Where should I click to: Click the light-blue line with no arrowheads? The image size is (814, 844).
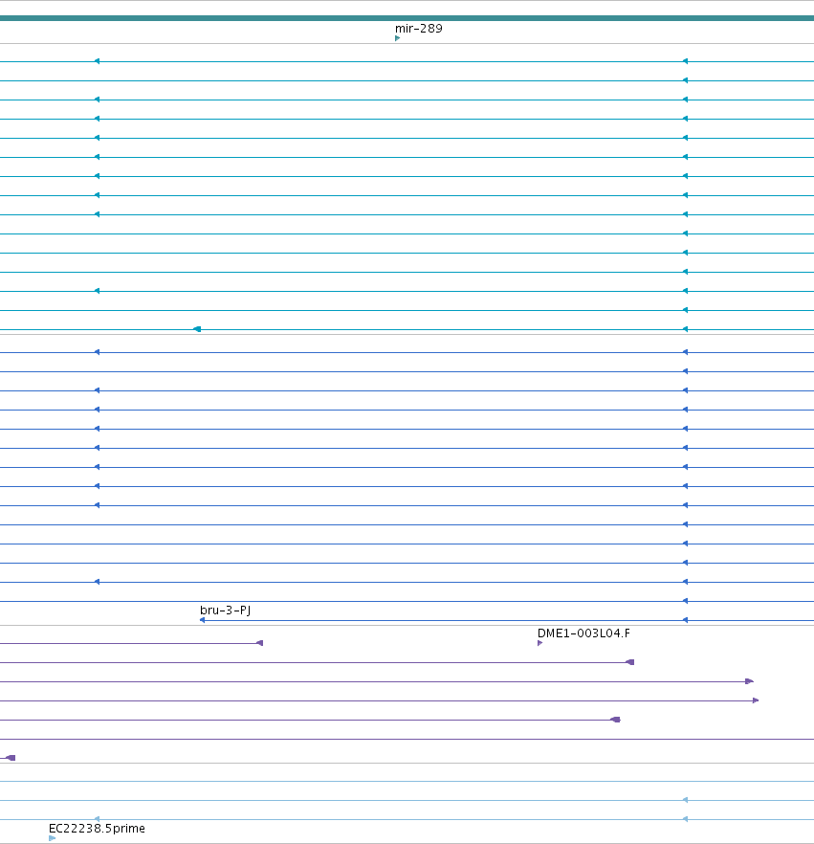point(407,781)
